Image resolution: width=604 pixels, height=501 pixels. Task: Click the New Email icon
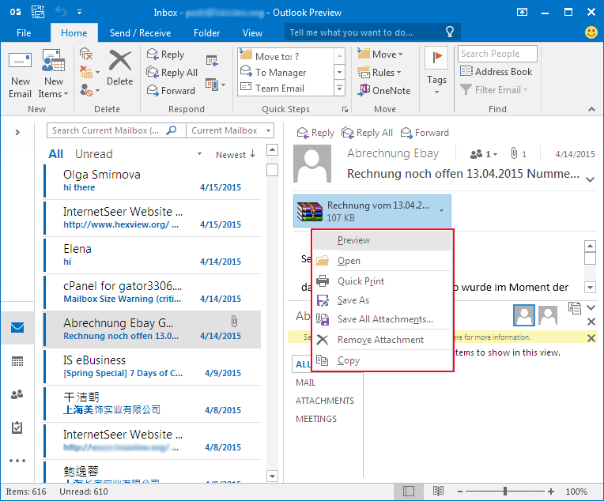click(x=21, y=63)
